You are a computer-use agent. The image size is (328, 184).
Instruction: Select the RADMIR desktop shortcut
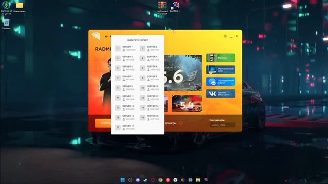[x=175, y=7]
